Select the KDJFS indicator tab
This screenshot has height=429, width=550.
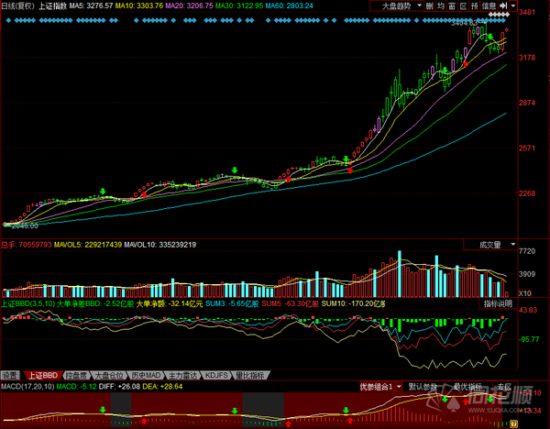click(x=214, y=375)
